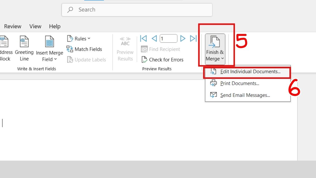316x178 pixels.
Task: Go to first record
Action: point(144,39)
